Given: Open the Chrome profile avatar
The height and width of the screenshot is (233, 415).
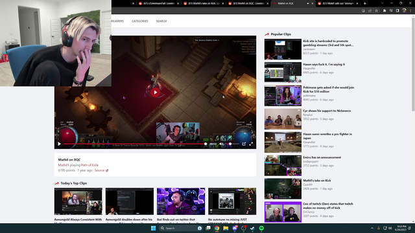Looking at the screenshot, I should pyautogui.click(x=404, y=10).
